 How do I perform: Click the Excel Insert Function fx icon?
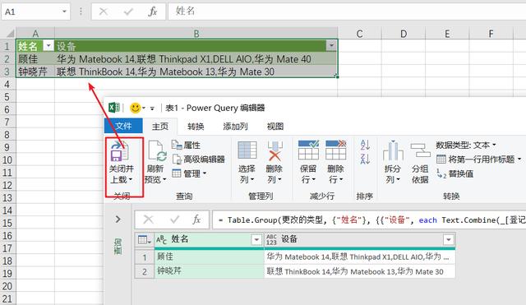[153, 12]
